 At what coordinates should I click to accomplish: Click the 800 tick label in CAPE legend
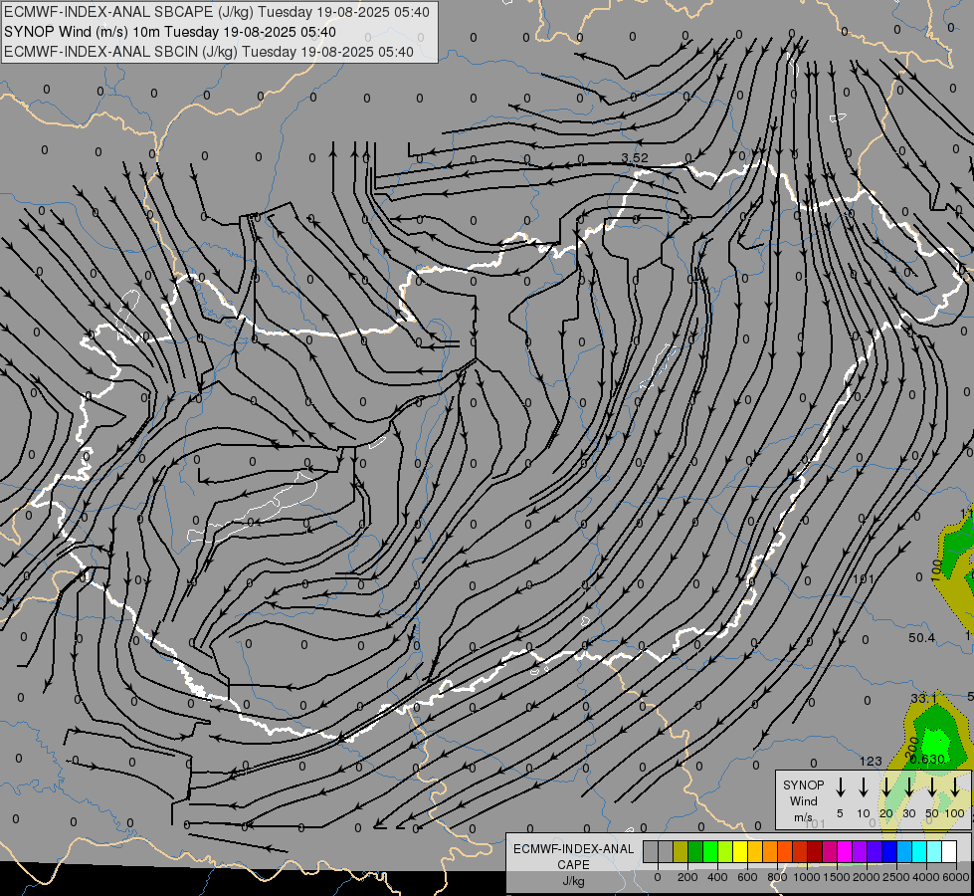tap(777, 877)
